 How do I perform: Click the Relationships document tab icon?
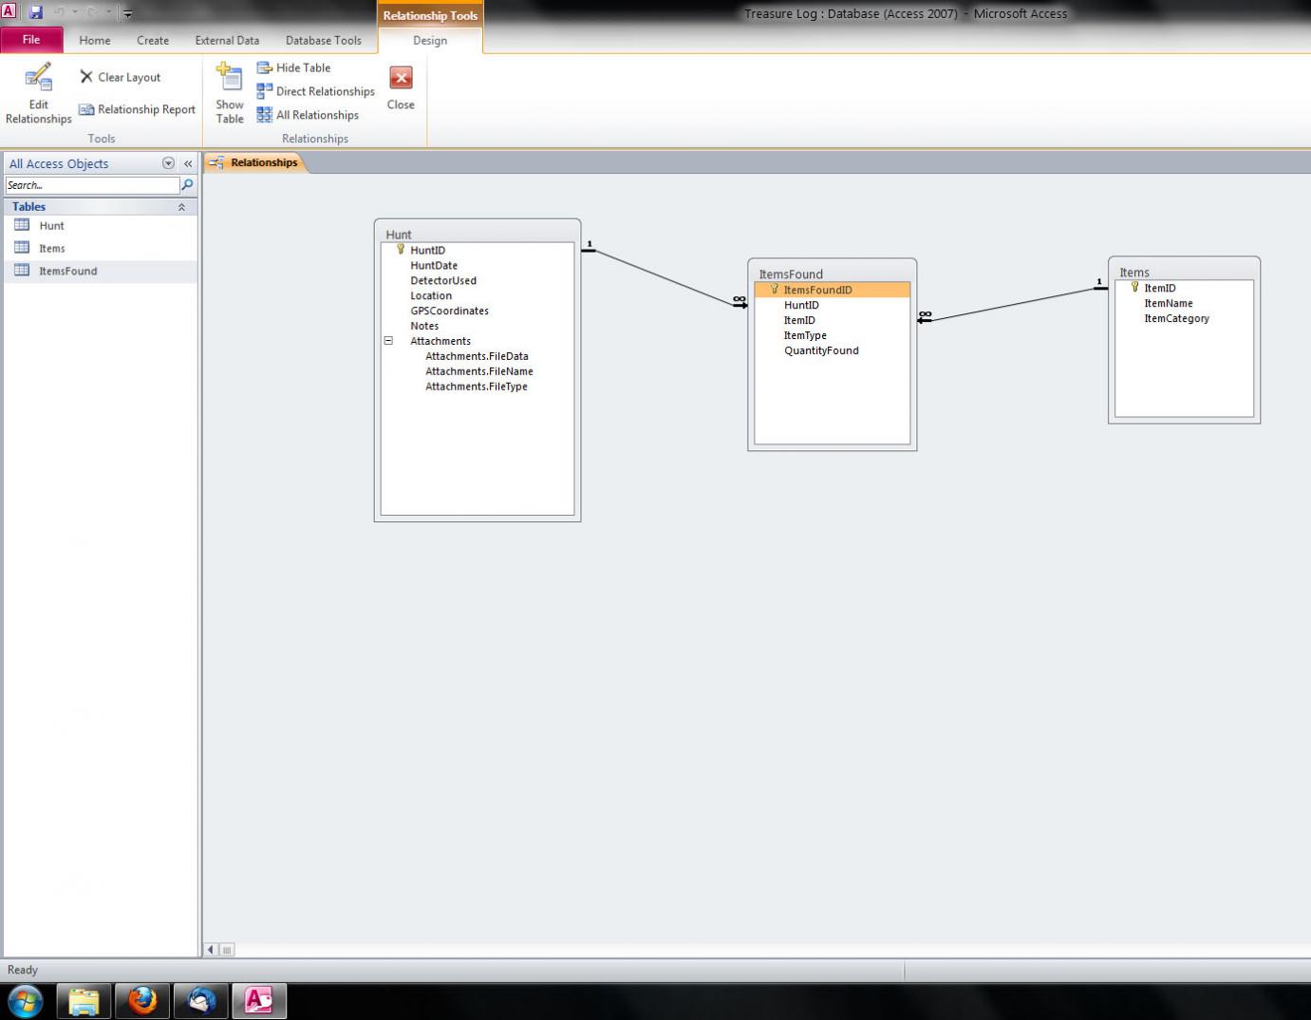[217, 162]
